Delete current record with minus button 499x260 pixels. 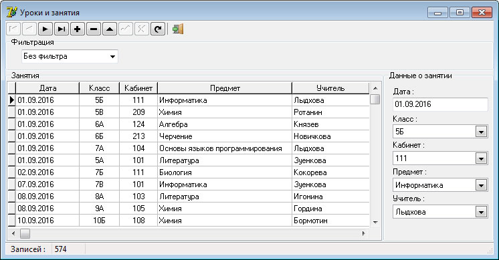point(94,29)
